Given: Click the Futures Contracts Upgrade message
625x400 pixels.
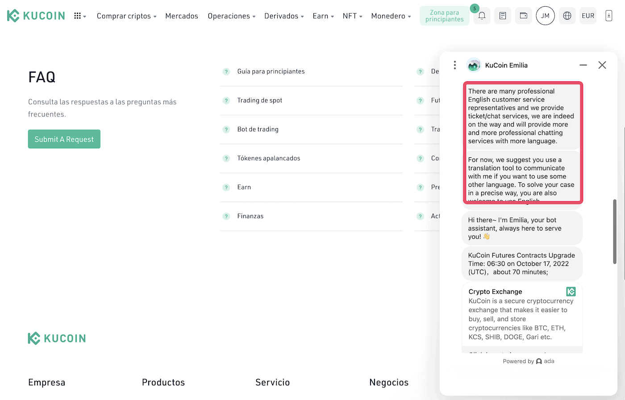Looking at the screenshot, I should tap(522, 264).
